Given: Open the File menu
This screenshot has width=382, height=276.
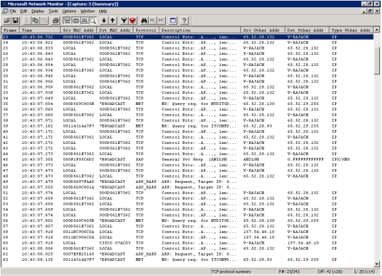Looking at the screenshot, I should (13, 11).
